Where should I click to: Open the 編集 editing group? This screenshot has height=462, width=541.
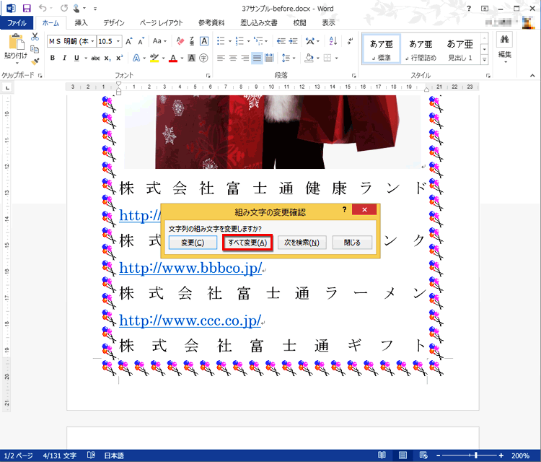pyautogui.click(x=505, y=48)
